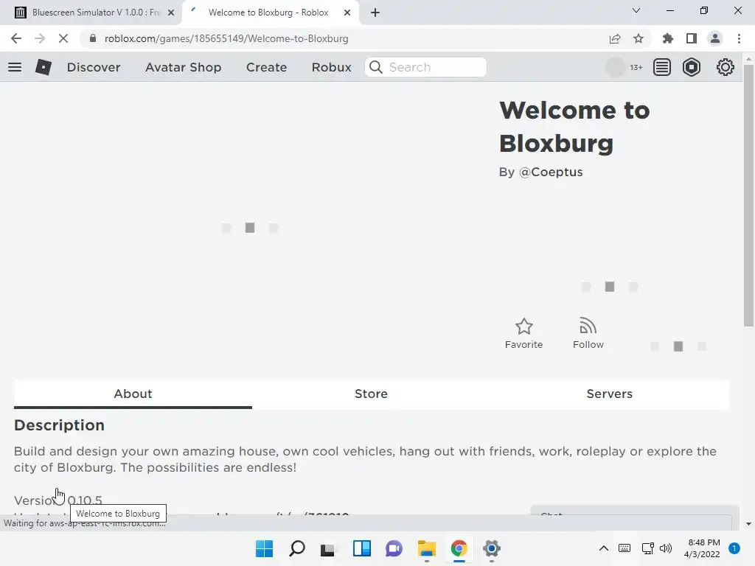Toggle the Chrome side panel icon
The height and width of the screenshot is (566, 755).
click(x=692, y=38)
